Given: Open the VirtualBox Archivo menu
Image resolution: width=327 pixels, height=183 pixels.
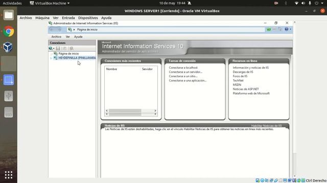Looking at the screenshot, I should (x=26, y=18).
